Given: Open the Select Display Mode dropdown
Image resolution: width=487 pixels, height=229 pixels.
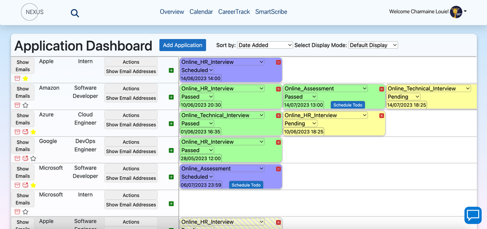Looking at the screenshot, I should coord(373,45).
